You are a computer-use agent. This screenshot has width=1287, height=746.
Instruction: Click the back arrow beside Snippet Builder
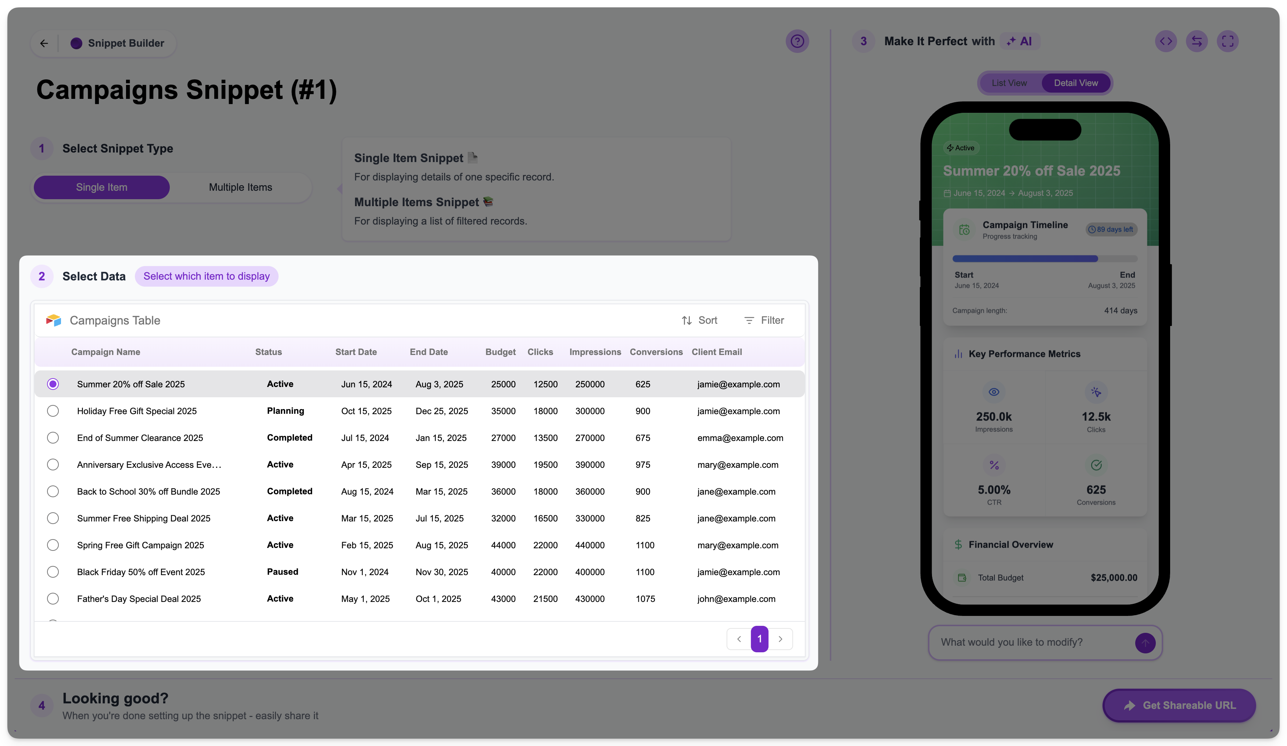[44, 43]
